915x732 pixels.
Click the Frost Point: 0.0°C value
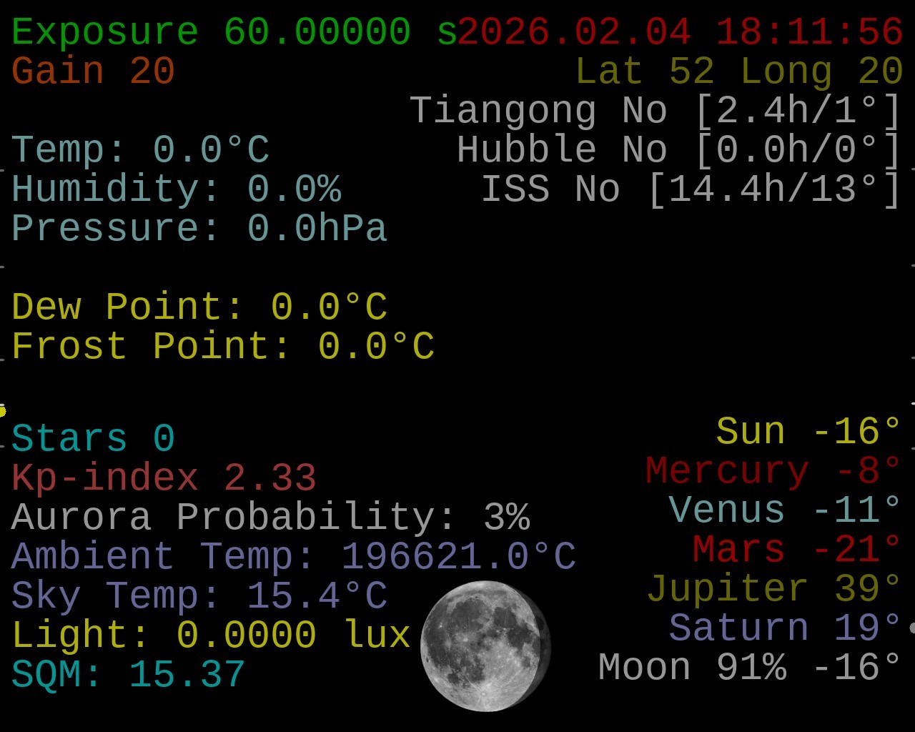pyautogui.click(x=222, y=347)
